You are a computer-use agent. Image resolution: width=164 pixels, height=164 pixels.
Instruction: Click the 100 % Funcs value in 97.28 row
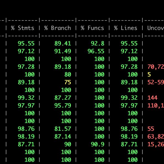(x=99, y=67)
